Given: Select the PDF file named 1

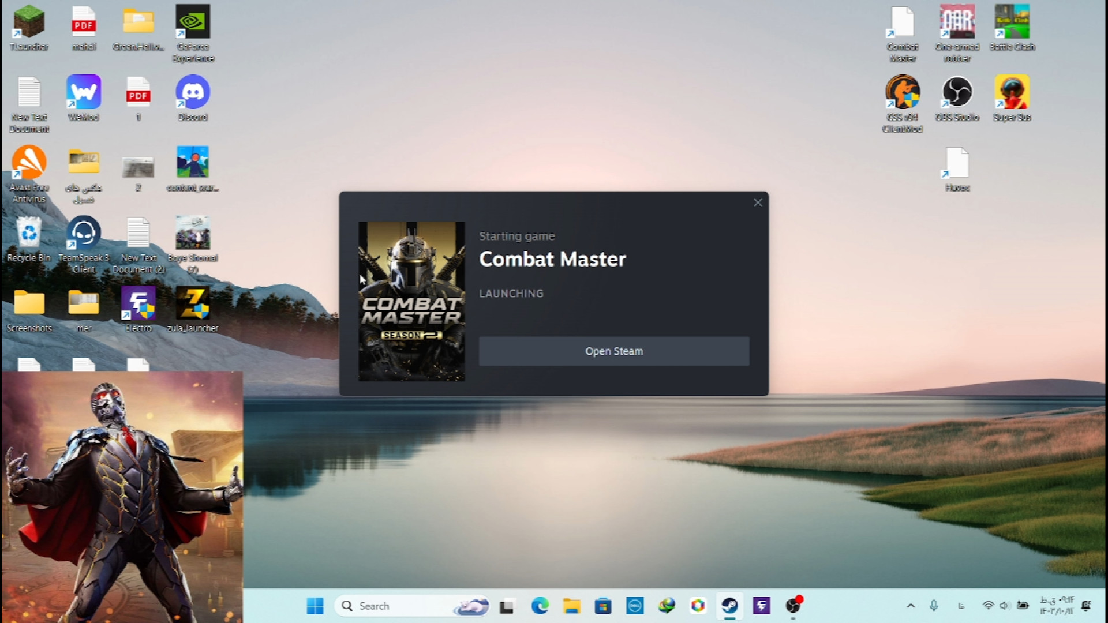Looking at the screenshot, I should (x=138, y=98).
